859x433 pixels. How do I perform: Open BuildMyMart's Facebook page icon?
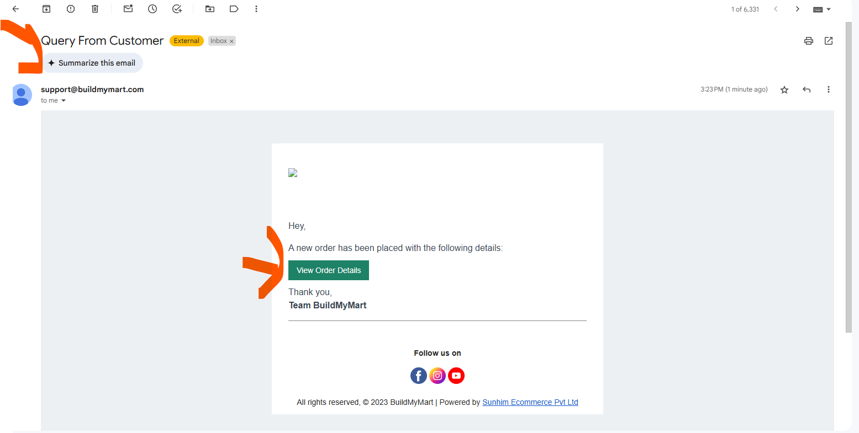419,376
